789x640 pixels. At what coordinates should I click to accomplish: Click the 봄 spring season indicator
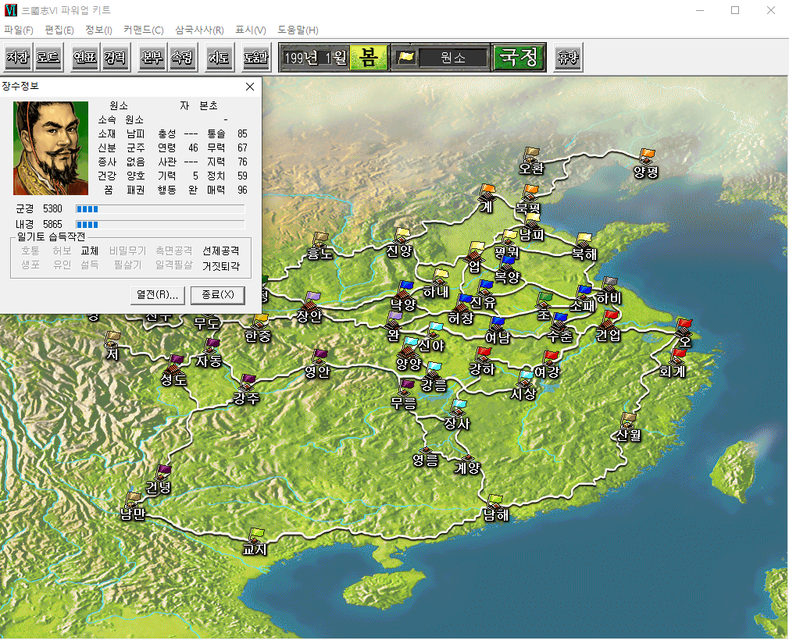[x=369, y=57]
